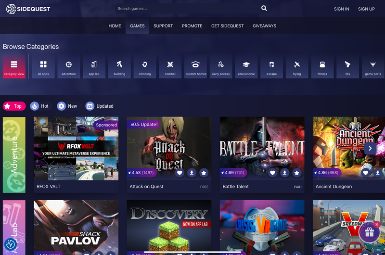The image size is (385, 255).
Task: Open the gift giveaway floating icon
Action: pyautogui.click(x=369, y=232)
